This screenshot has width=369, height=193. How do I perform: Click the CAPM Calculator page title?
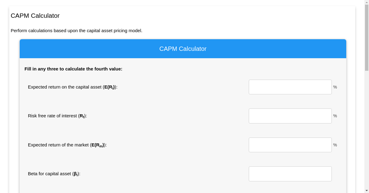pyautogui.click(x=35, y=16)
